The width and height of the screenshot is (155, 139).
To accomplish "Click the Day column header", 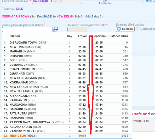I will click(x=70, y=36).
